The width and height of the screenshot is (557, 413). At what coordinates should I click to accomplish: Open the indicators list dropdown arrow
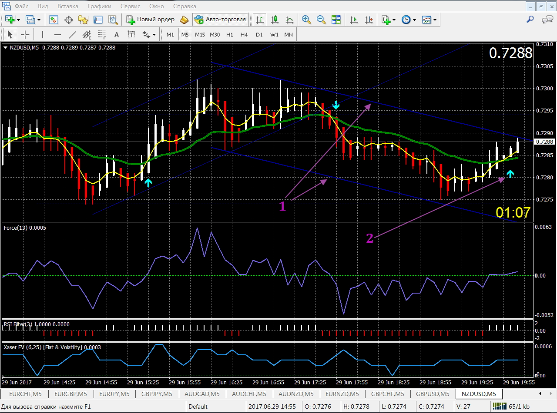[394, 20]
